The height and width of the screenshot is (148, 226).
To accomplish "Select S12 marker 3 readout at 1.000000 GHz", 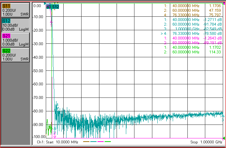I will tap(193, 29).
